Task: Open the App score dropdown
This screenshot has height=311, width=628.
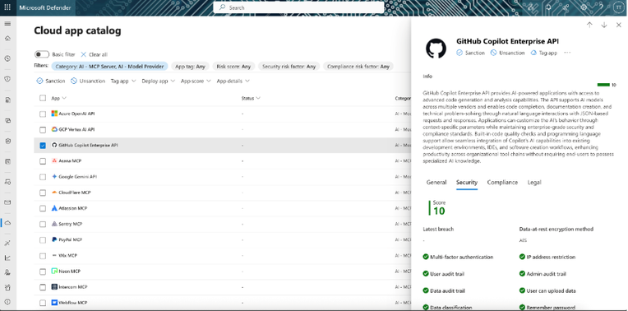Action: 196,81
